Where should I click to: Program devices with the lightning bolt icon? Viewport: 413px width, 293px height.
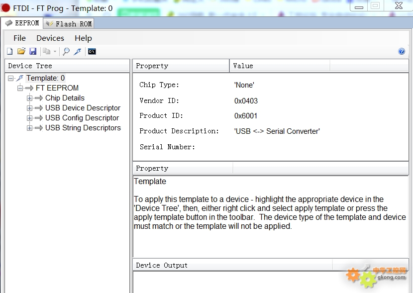tap(78, 51)
